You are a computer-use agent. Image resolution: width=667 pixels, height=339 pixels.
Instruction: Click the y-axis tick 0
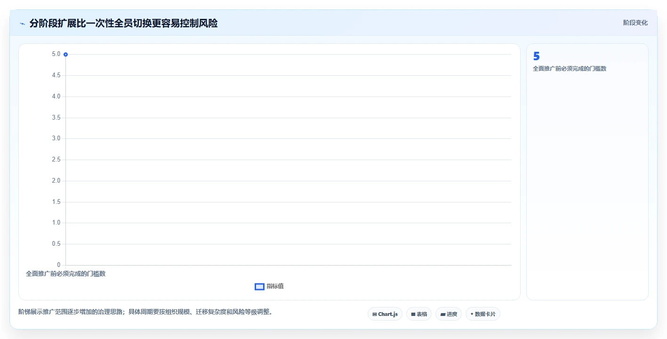coord(58,265)
